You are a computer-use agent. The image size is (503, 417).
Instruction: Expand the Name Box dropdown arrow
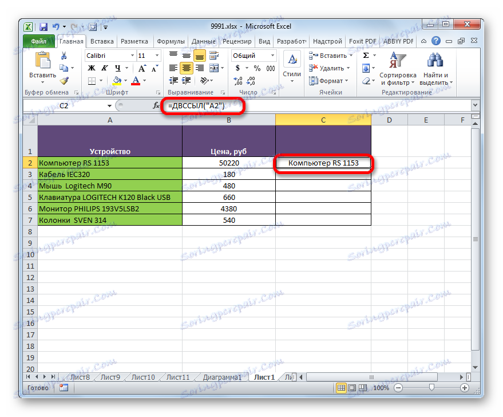[x=109, y=105]
